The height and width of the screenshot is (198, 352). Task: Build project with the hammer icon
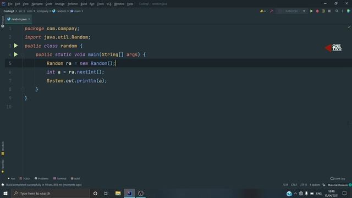coord(271,11)
